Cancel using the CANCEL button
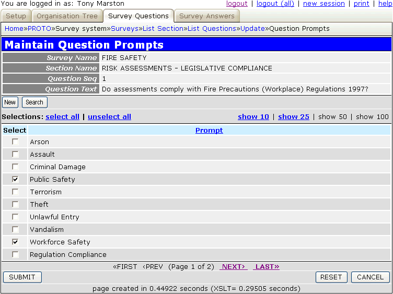 point(371,277)
